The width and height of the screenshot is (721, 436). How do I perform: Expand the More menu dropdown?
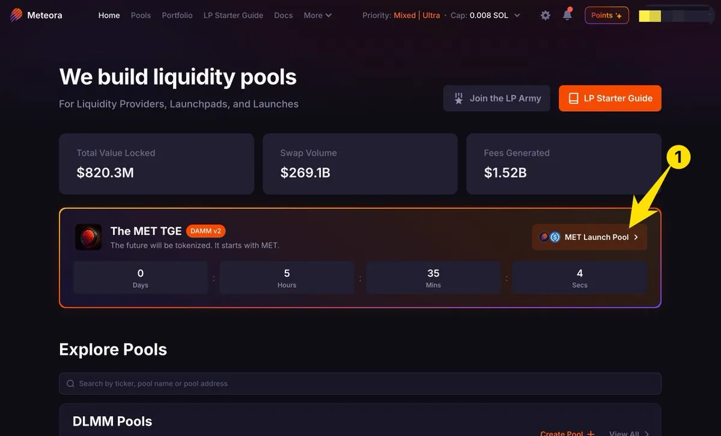coord(318,16)
